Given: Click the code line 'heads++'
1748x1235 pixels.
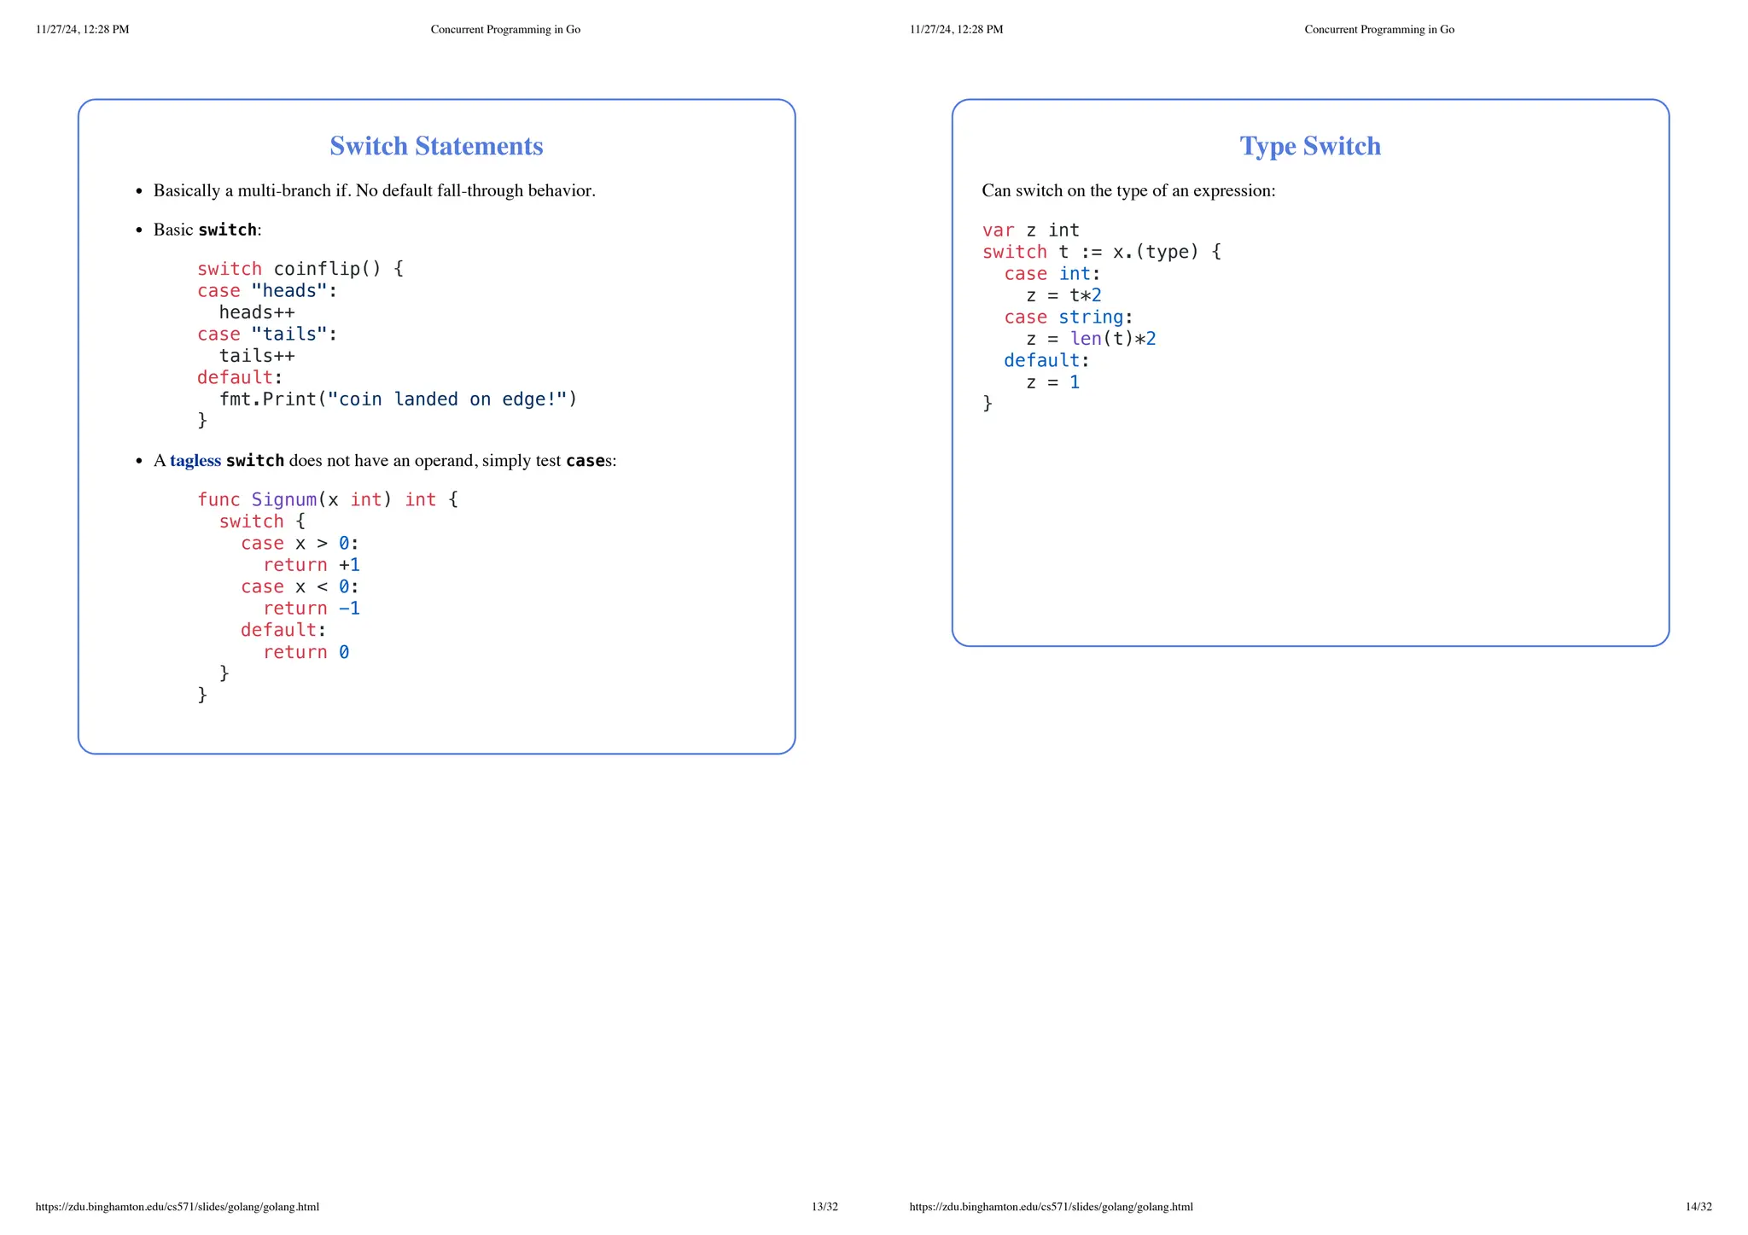Looking at the screenshot, I should [x=257, y=312].
